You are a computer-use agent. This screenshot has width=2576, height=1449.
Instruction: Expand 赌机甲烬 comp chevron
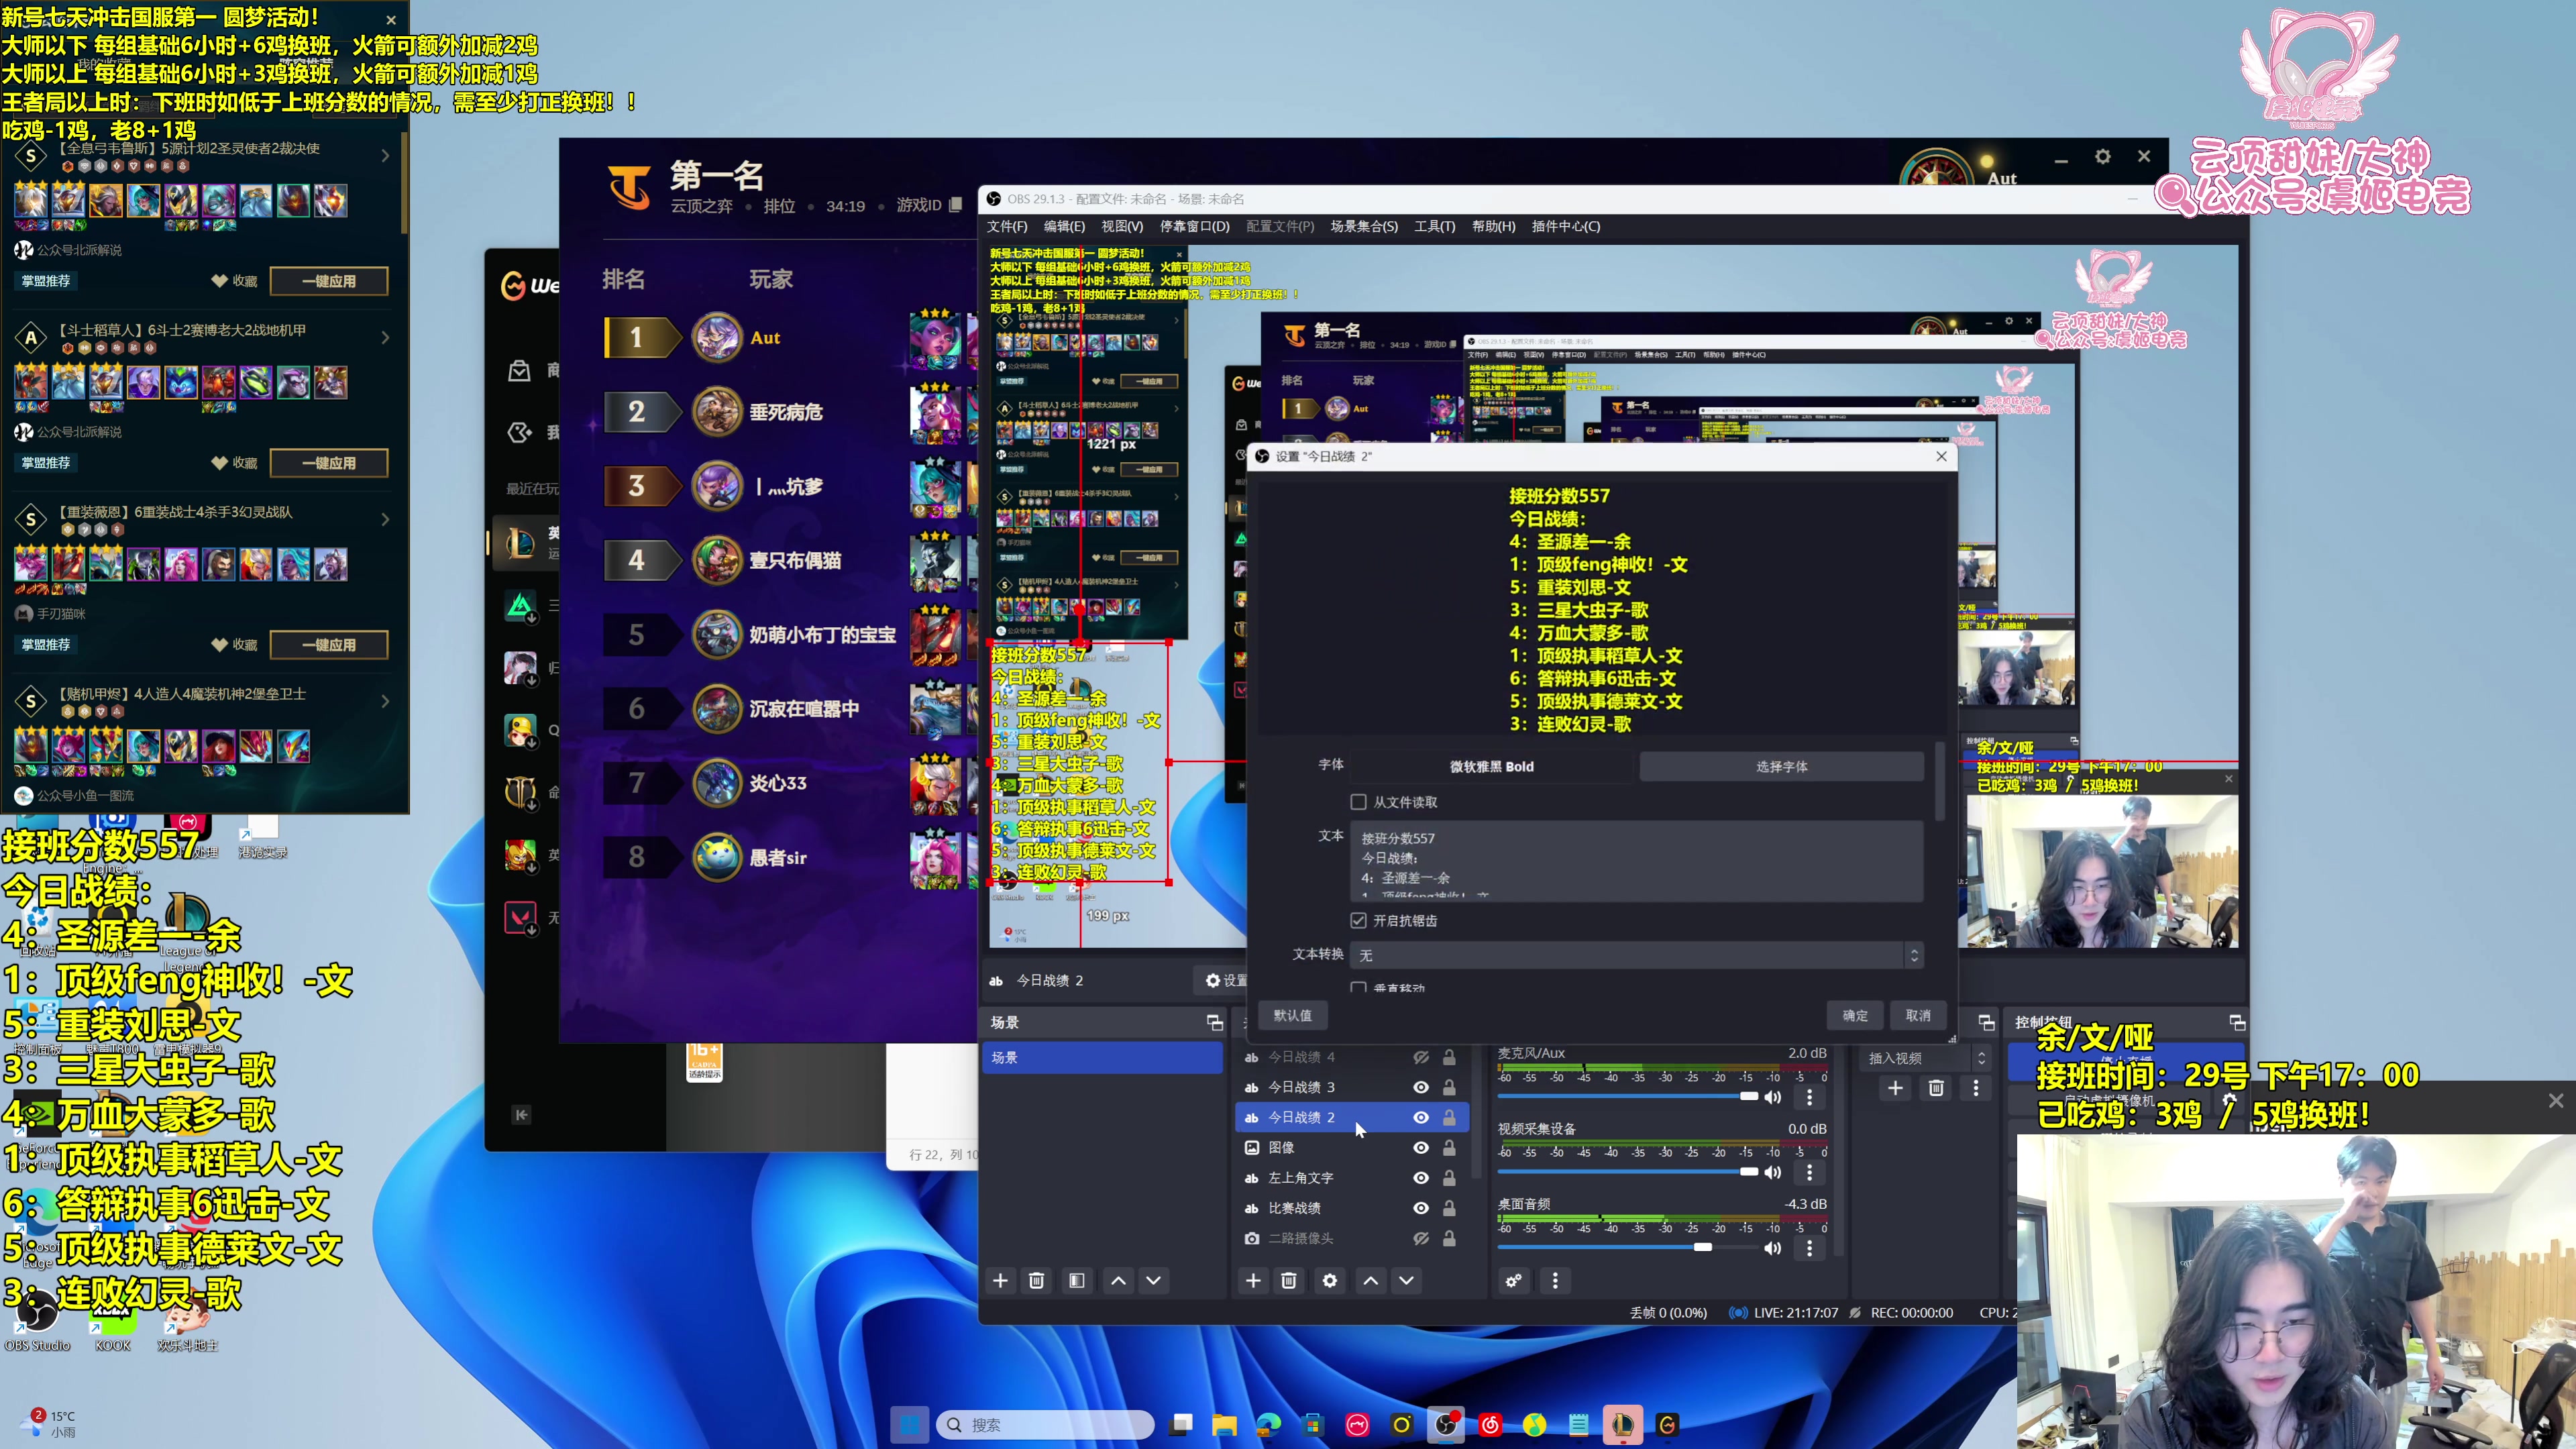click(385, 701)
